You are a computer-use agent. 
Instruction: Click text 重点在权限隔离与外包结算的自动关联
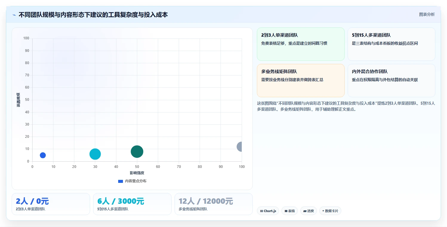pyautogui.click(x=385, y=80)
